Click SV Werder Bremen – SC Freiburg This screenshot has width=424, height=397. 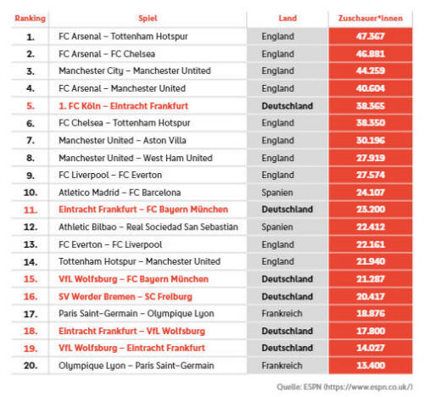point(126,297)
